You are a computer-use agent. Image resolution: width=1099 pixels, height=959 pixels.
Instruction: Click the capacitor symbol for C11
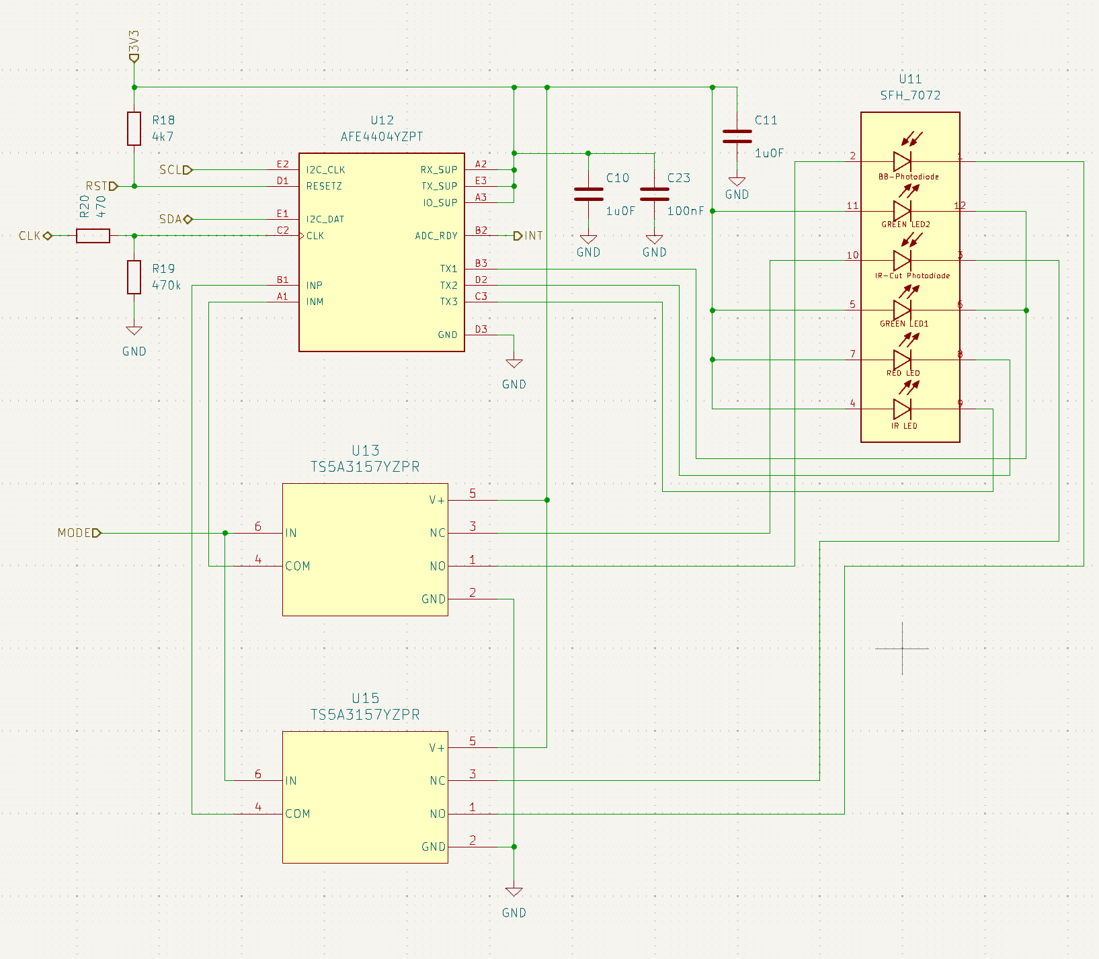pyautogui.click(x=736, y=136)
